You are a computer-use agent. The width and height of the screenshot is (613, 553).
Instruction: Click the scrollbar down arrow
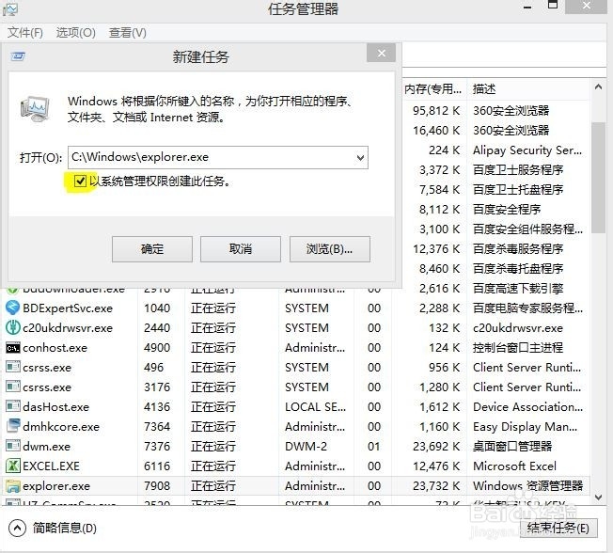pos(598,498)
